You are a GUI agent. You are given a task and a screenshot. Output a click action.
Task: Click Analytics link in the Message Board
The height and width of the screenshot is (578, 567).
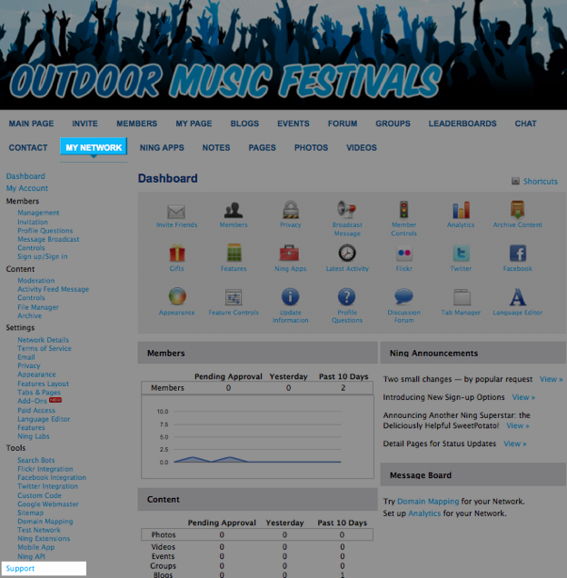coord(424,513)
